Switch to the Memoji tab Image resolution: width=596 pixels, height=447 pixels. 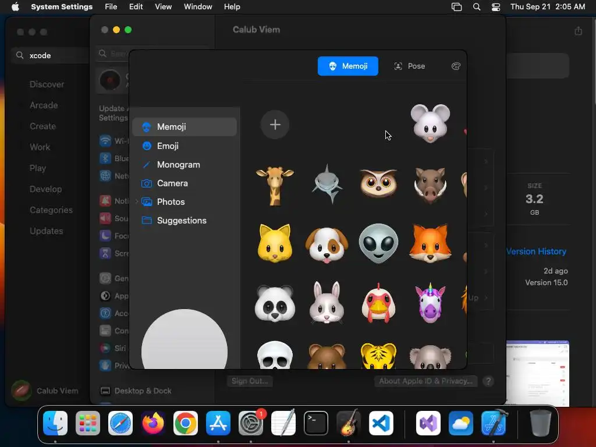point(348,66)
